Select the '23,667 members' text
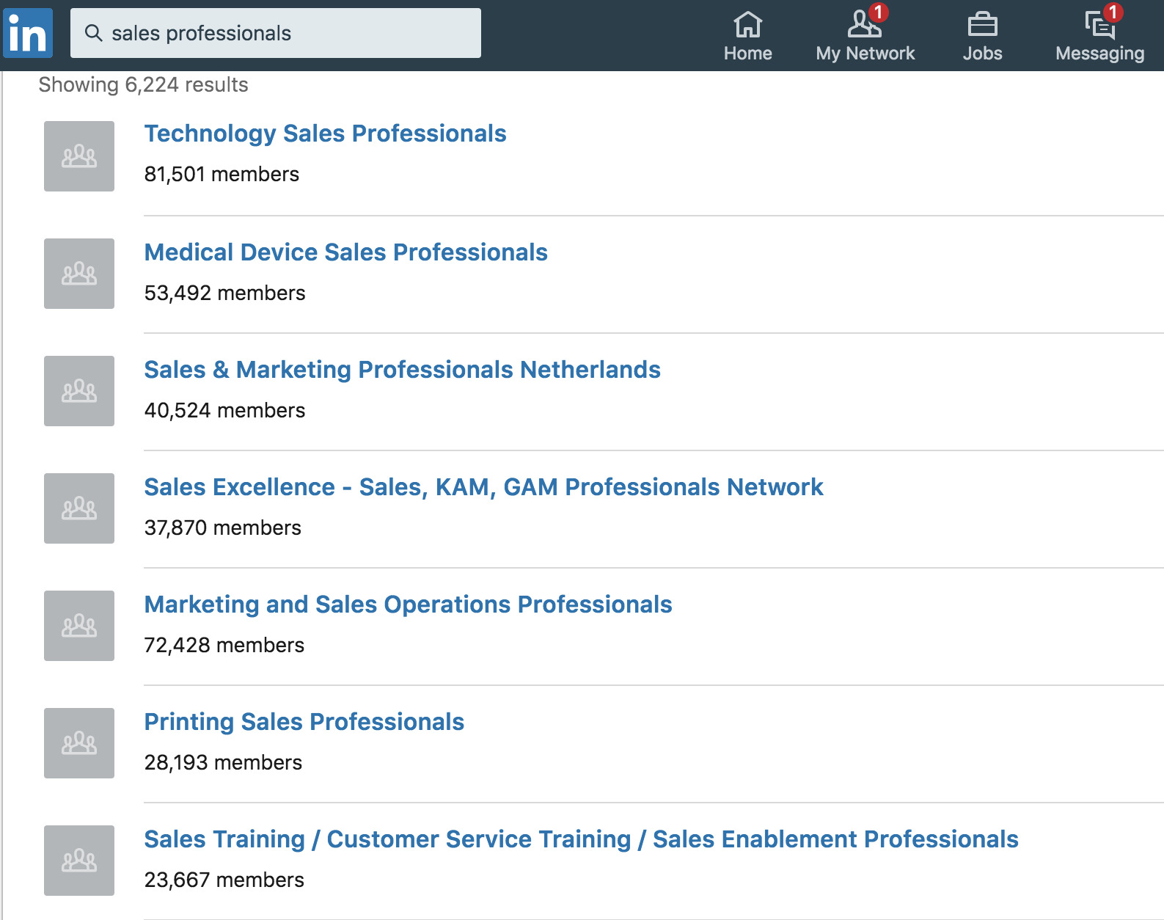Viewport: 1164px width, 920px height. click(x=224, y=880)
